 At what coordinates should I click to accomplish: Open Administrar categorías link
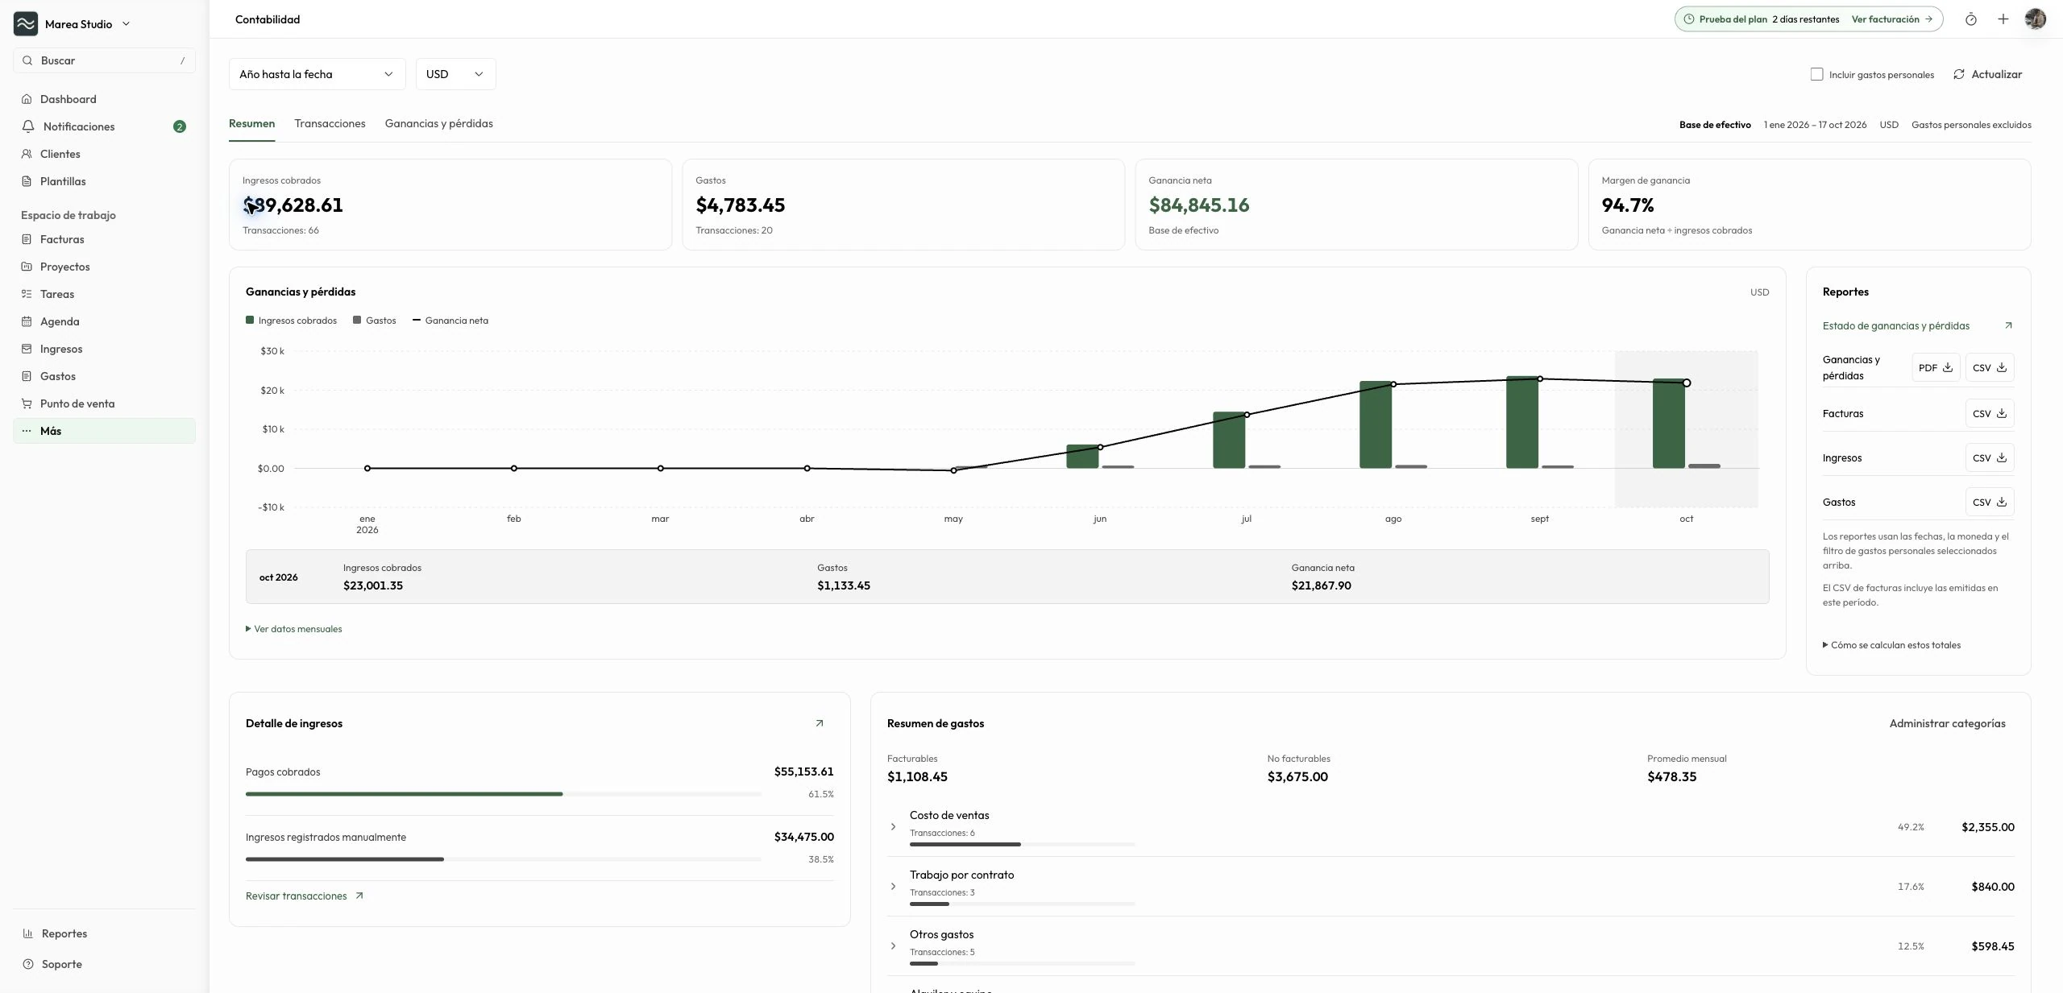tap(1947, 723)
